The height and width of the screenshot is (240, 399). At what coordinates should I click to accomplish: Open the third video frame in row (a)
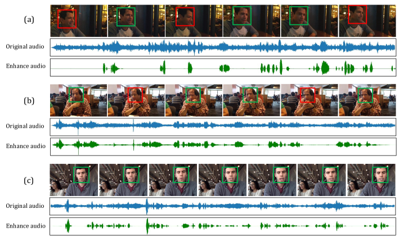(194, 21)
